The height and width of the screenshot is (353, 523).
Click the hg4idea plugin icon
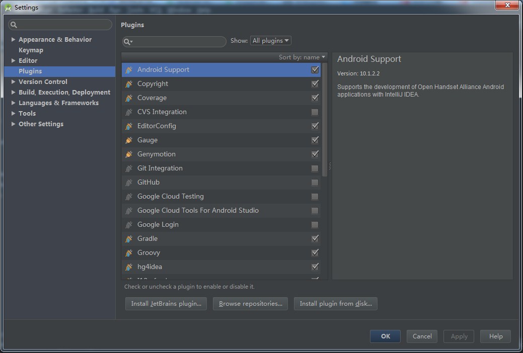[x=129, y=267]
